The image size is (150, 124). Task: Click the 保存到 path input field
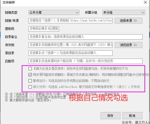point(71,45)
